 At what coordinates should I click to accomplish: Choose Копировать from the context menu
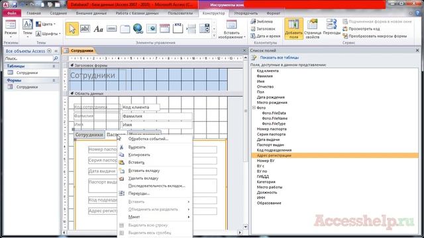154,155
